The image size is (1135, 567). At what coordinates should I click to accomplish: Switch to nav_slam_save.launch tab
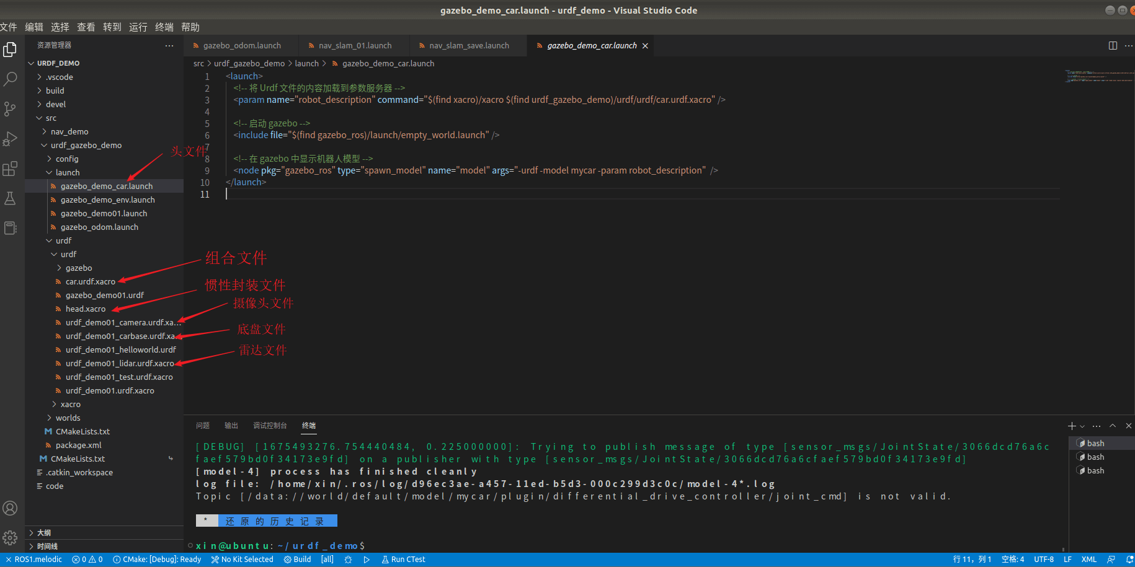pos(468,46)
